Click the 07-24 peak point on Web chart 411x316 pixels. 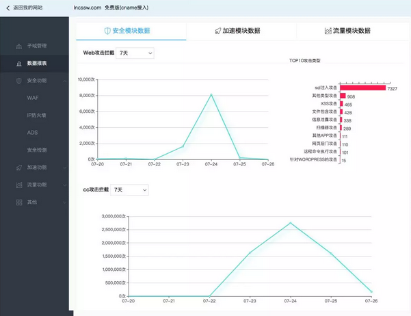pyautogui.click(x=211, y=94)
